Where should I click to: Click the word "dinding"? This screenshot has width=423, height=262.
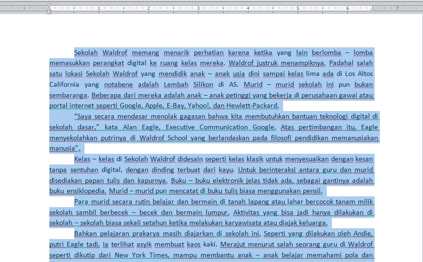pos(162,170)
